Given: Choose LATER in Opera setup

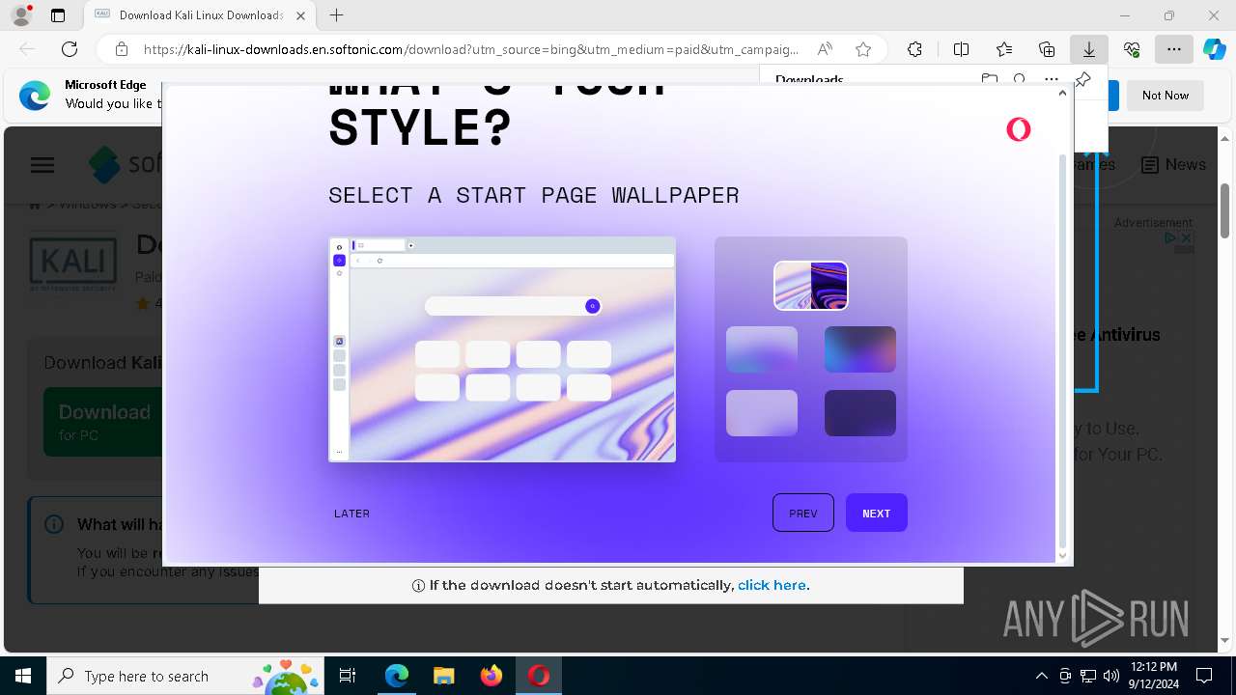Looking at the screenshot, I should [351, 514].
